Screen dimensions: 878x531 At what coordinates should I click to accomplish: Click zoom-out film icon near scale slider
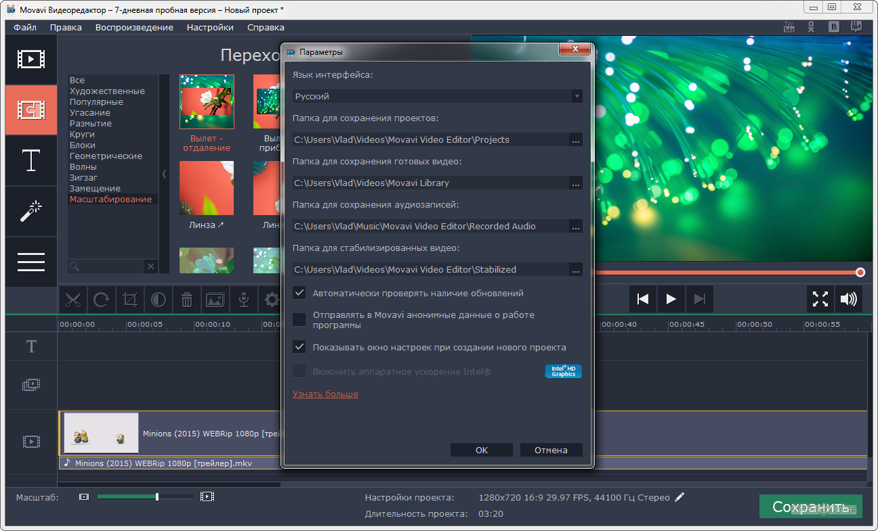click(84, 497)
